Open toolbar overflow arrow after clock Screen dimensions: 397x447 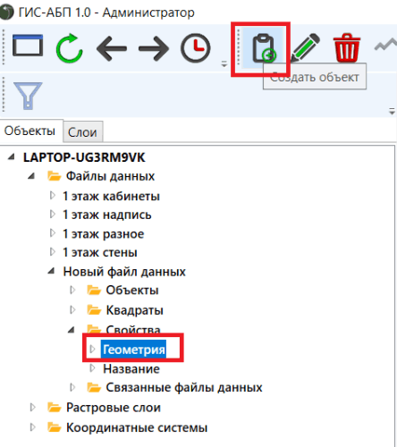click(x=224, y=63)
